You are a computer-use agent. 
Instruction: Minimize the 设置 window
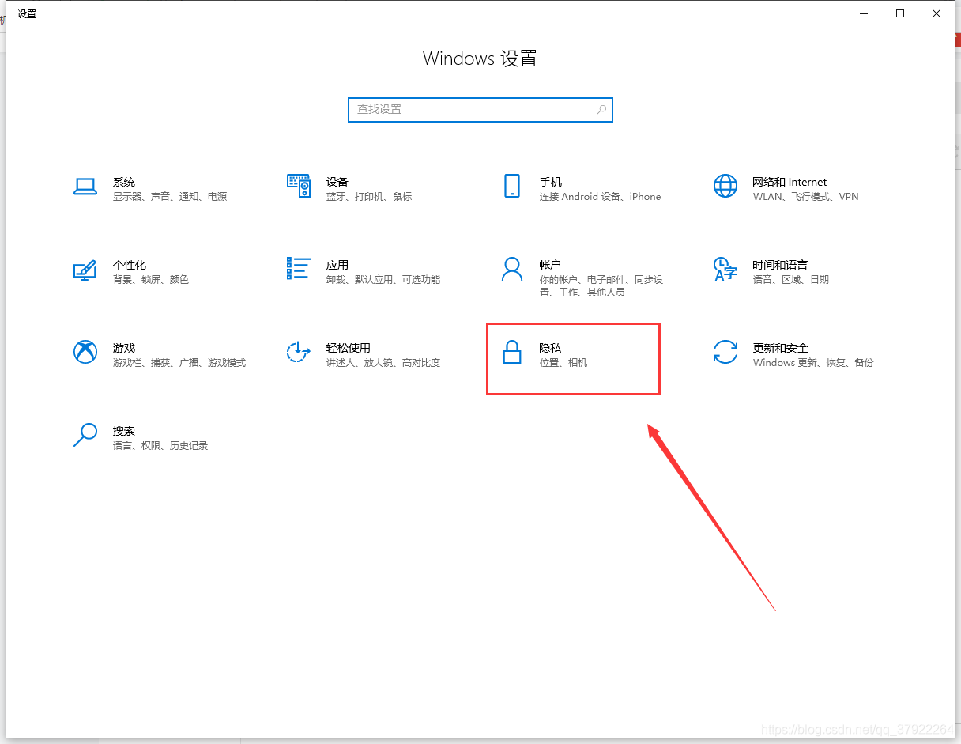(864, 13)
